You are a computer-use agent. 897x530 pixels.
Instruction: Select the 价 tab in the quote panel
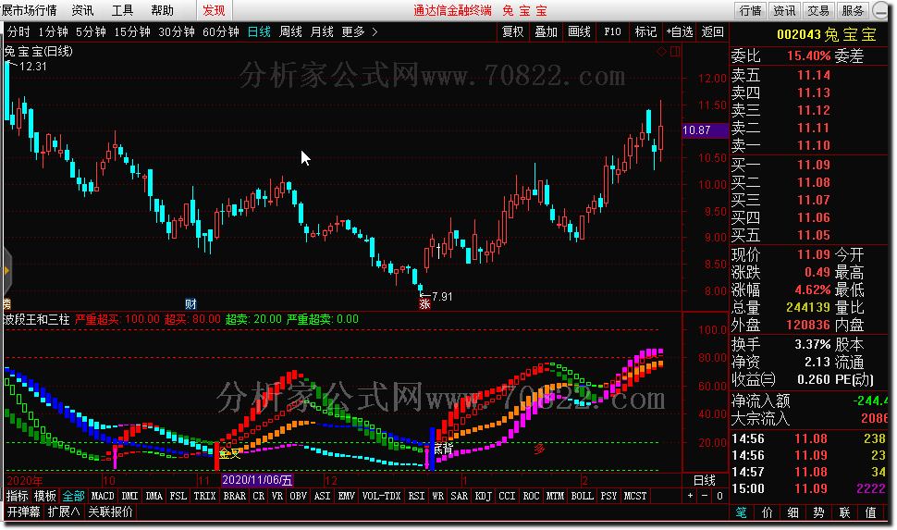click(768, 512)
